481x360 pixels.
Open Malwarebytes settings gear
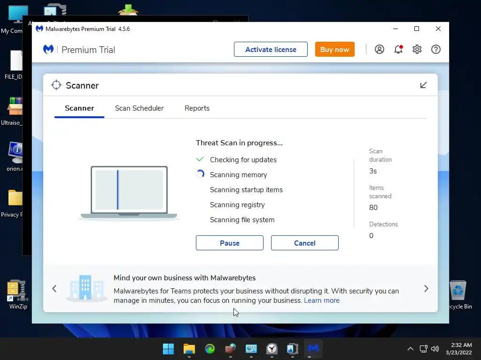[417, 49]
